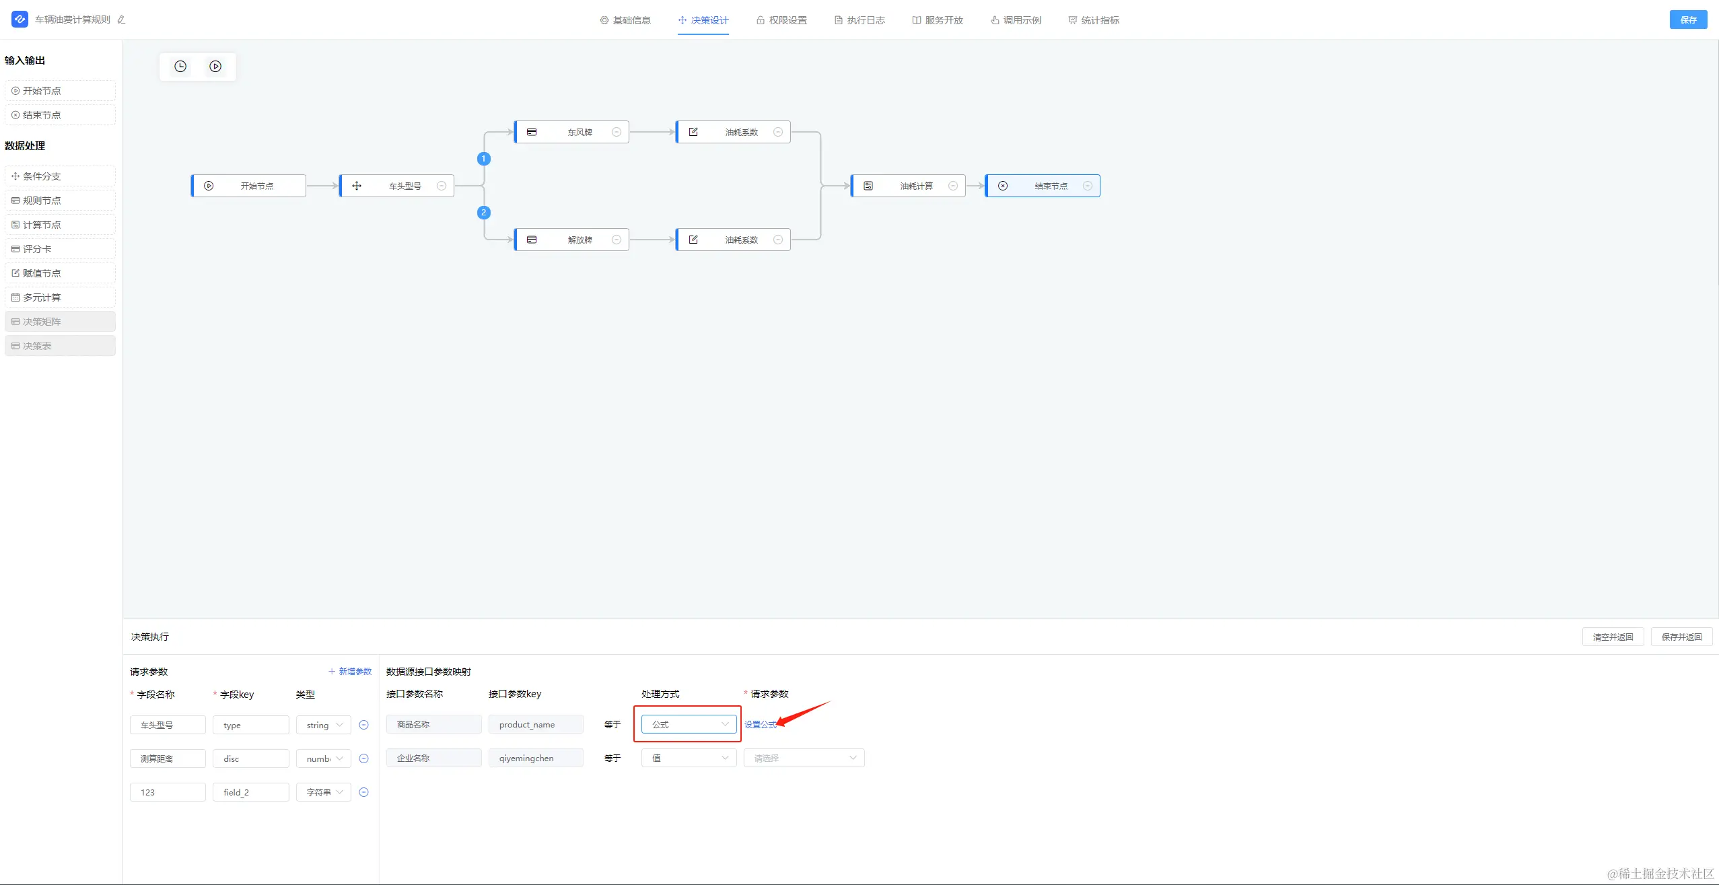
Task: Click the 设置公式 link
Action: click(760, 724)
